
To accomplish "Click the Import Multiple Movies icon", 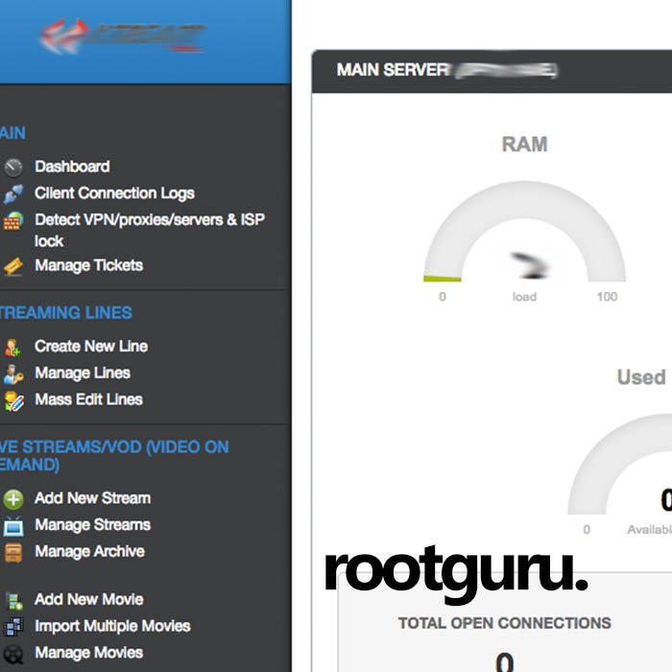I will click(x=13, y=627).
